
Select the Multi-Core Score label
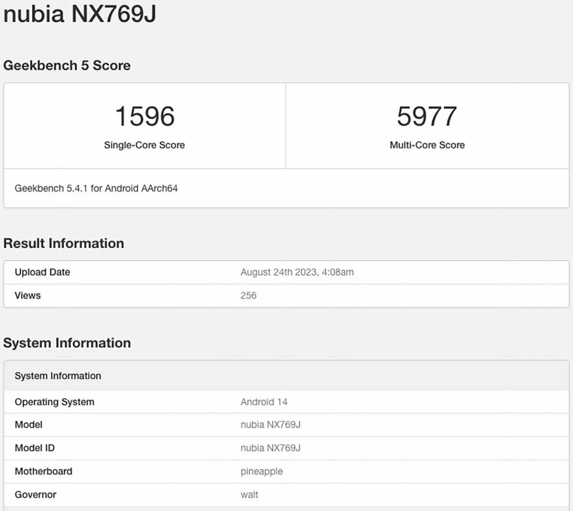(x=427, y=145)
